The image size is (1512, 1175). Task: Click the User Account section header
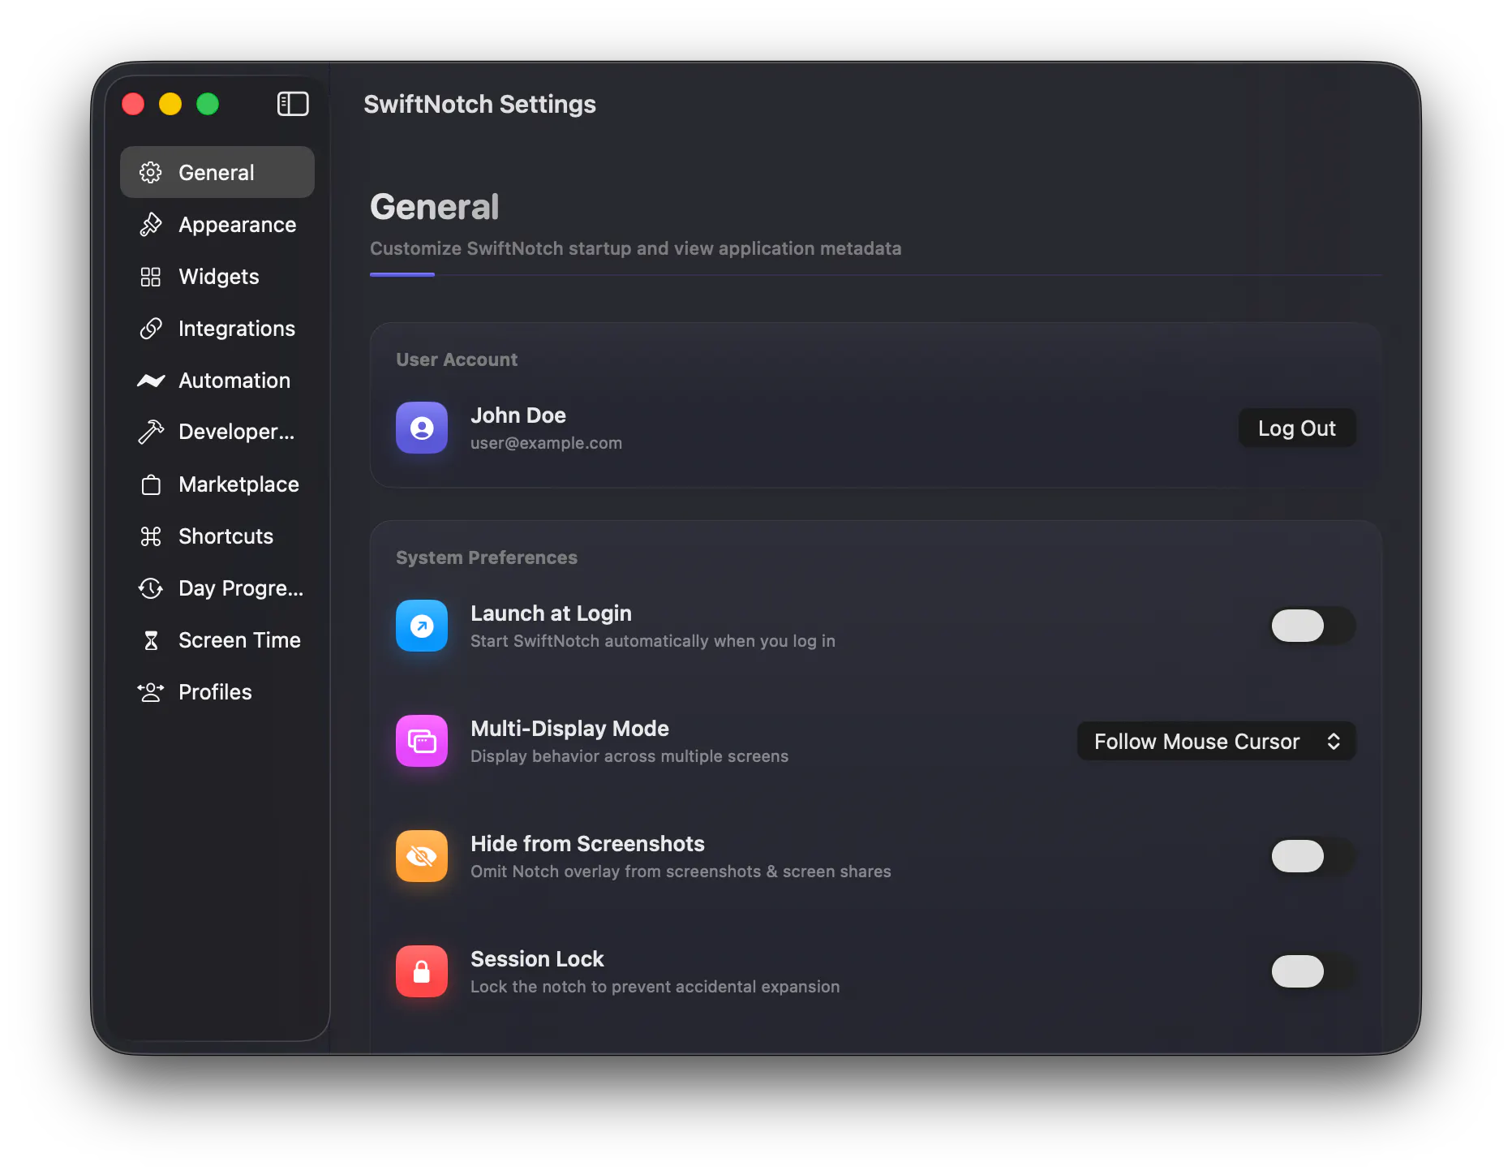tap(457, 359)
